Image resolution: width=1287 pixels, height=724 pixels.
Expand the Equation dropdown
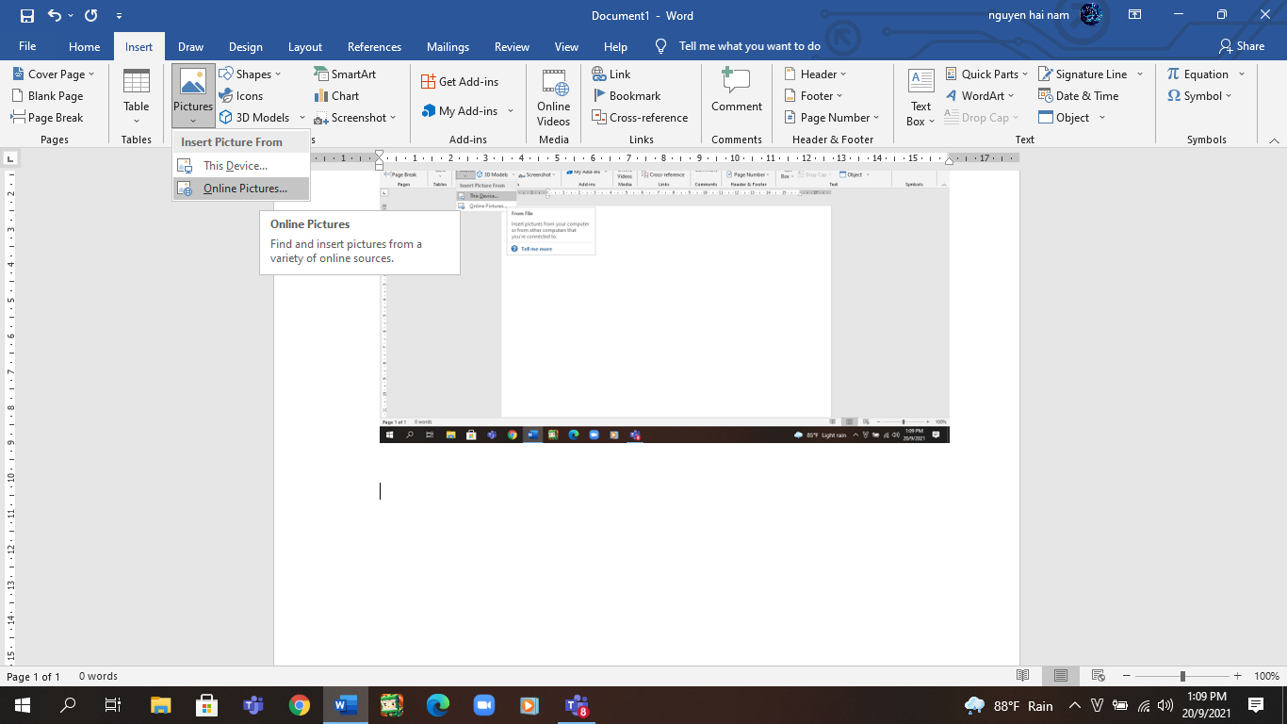pyautogui.click(x=1242, y=74)
